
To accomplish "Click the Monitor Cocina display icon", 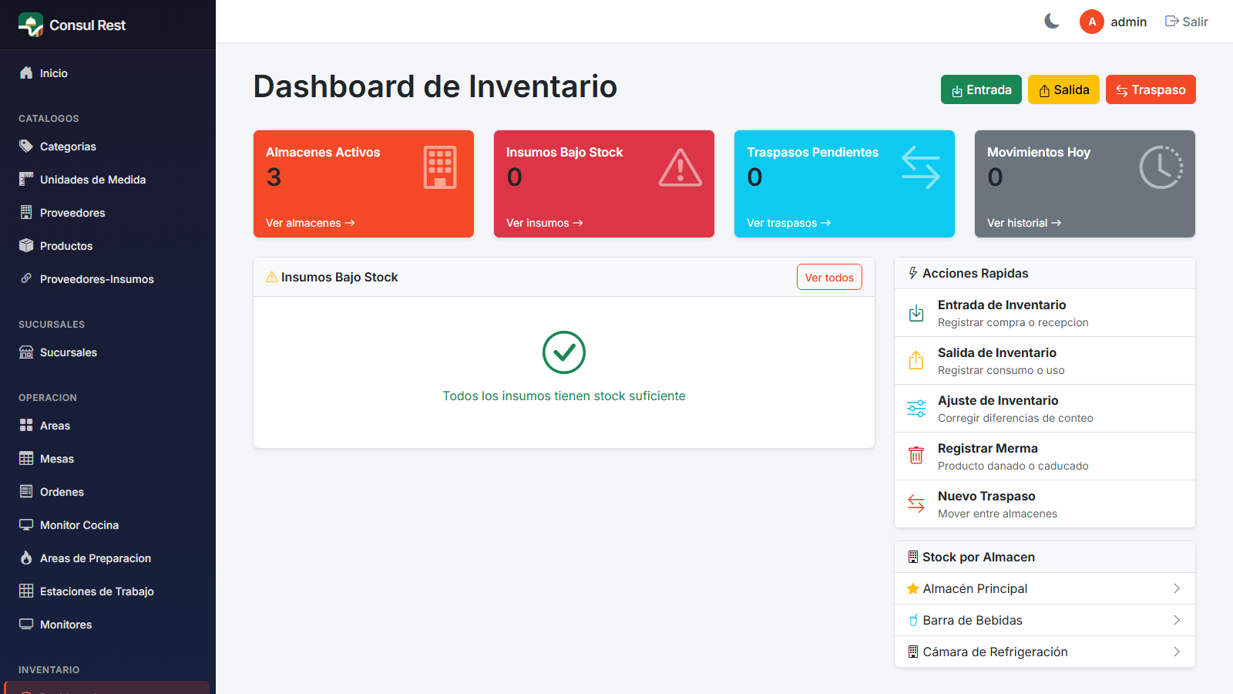I will [26, 524].
